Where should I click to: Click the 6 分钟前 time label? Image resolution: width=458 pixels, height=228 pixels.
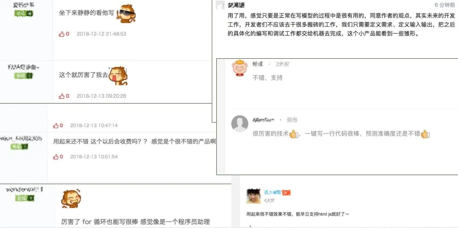pyautogui.click(x=444, y=5)
